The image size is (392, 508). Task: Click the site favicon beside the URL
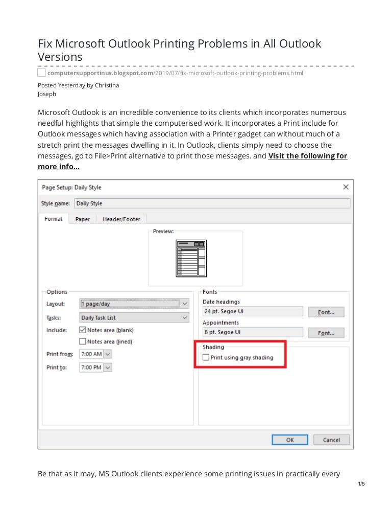coord(41,73)
